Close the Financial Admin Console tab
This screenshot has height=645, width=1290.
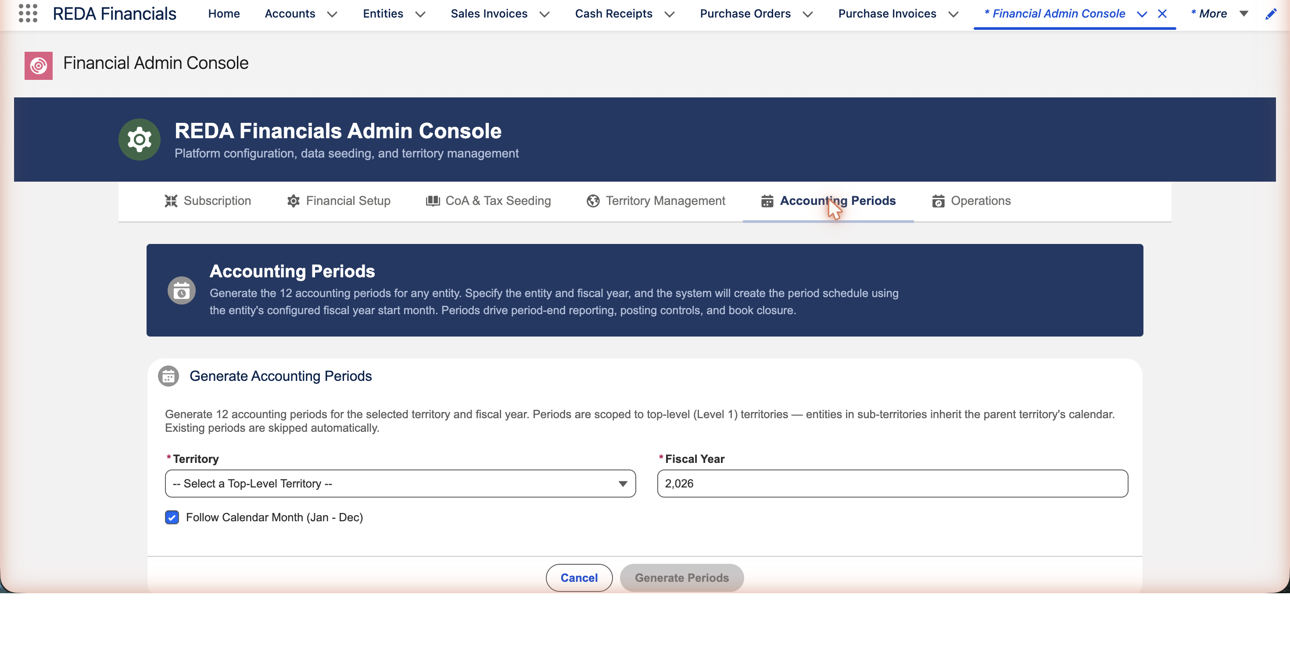tap(1162, 14)
